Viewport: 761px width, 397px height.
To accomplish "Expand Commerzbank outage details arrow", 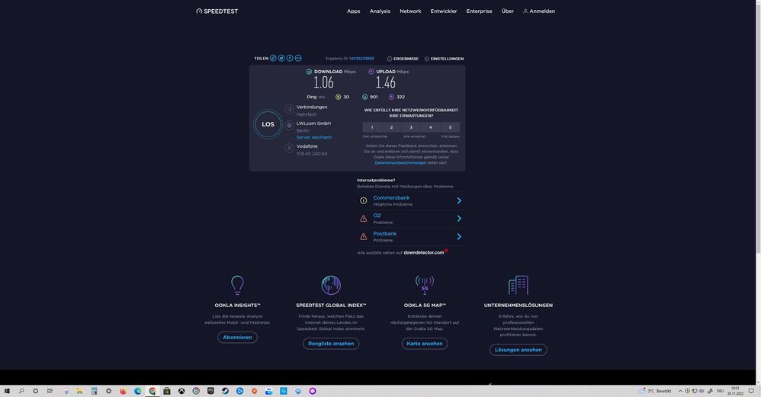I will click(458, 200).
